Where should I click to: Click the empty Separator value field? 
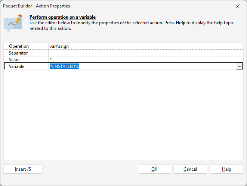pos(146,53)
